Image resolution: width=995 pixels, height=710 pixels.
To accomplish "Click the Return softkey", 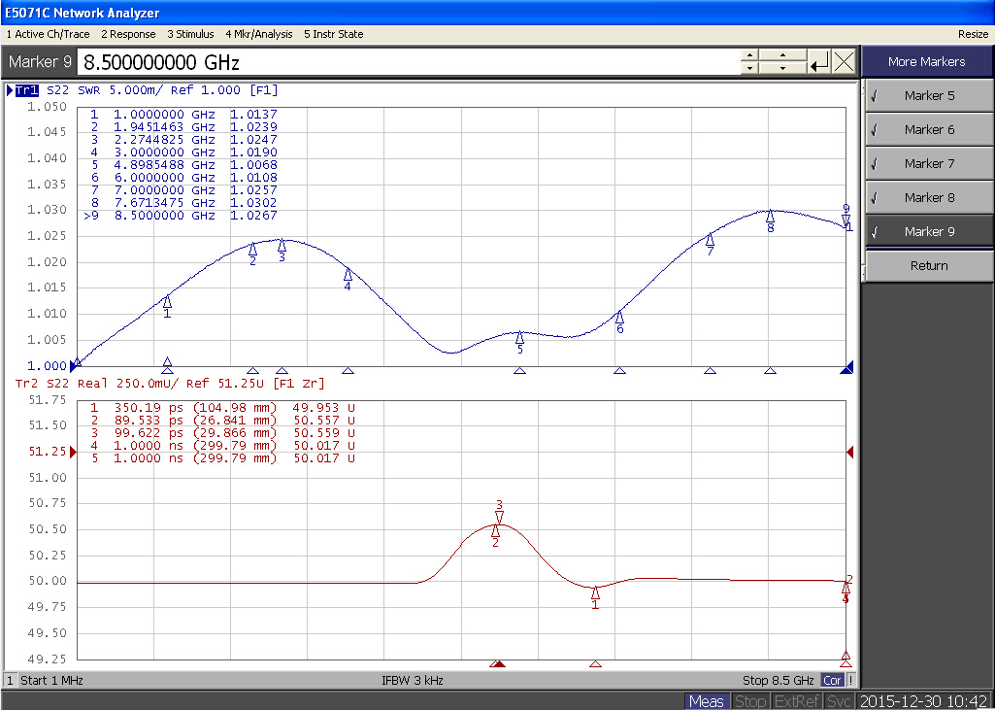I will [929, 265].
